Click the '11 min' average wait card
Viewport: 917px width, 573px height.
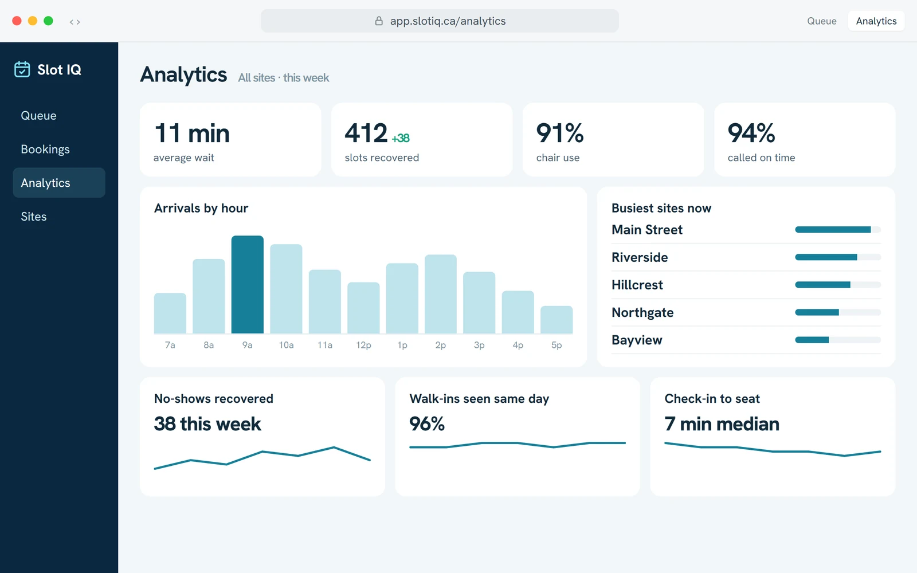click(x=230, y=140)
